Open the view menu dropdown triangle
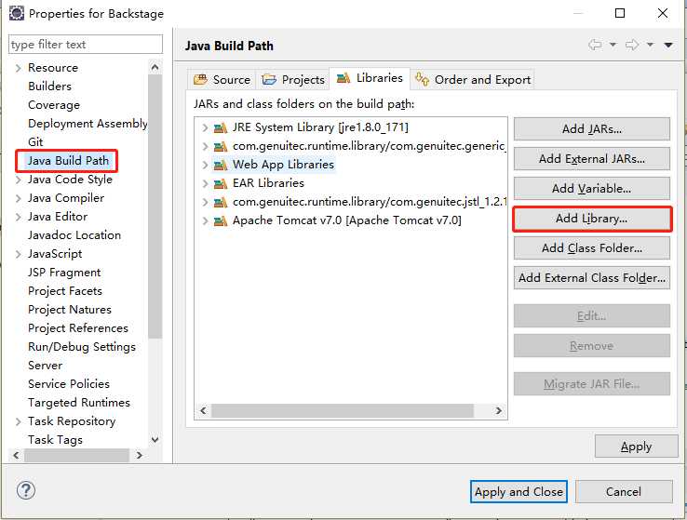The width and height of the screenshot is (687, 520). click(x=668, y=46)
